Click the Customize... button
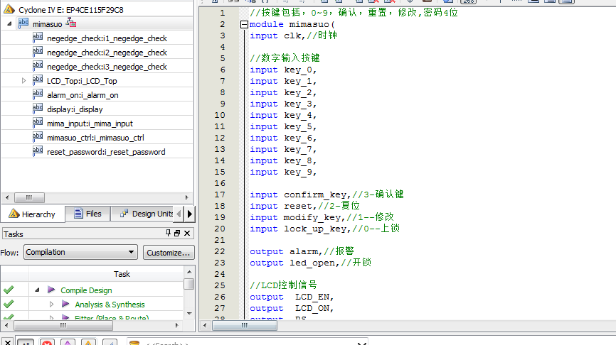Screen dimensions: 616x345 click(x=168, y=252)
